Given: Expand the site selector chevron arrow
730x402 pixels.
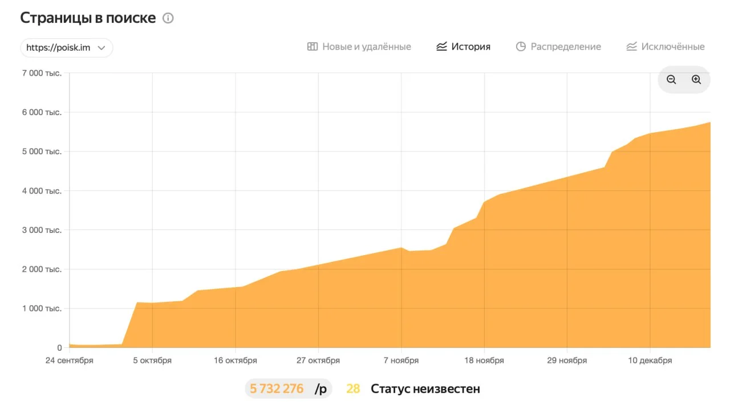Looking at the screenshot, I should pyautogui.click(x=102, y=48).
